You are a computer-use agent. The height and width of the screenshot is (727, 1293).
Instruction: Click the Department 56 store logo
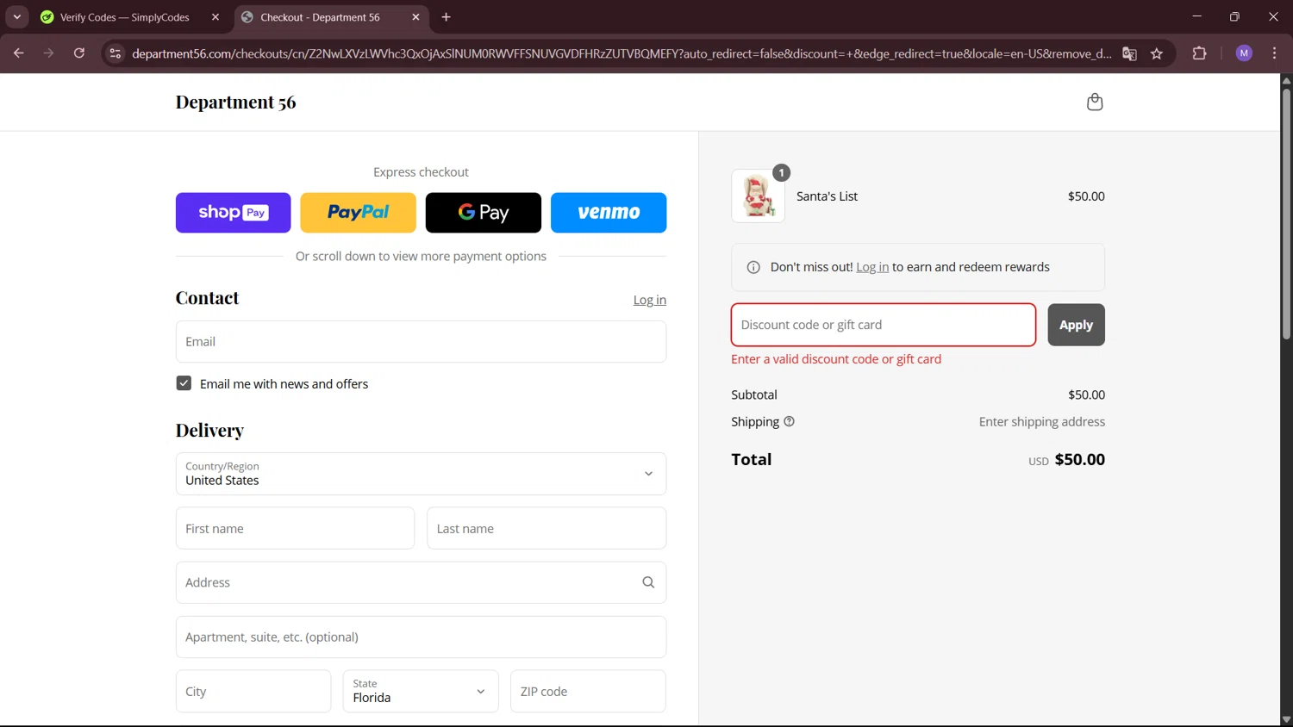235,102
